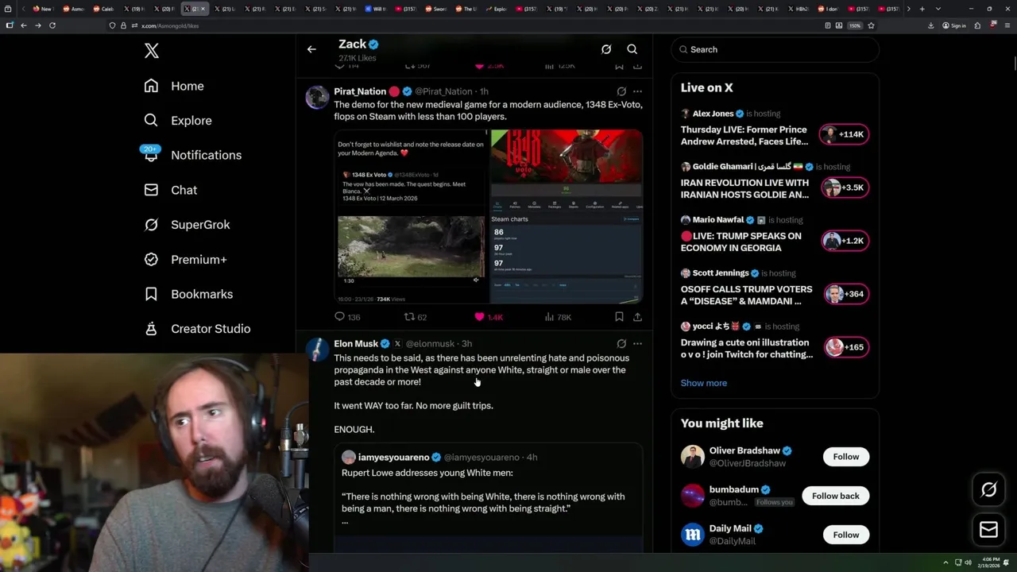Go back using the arrow beside Zack

click(311, 49)
